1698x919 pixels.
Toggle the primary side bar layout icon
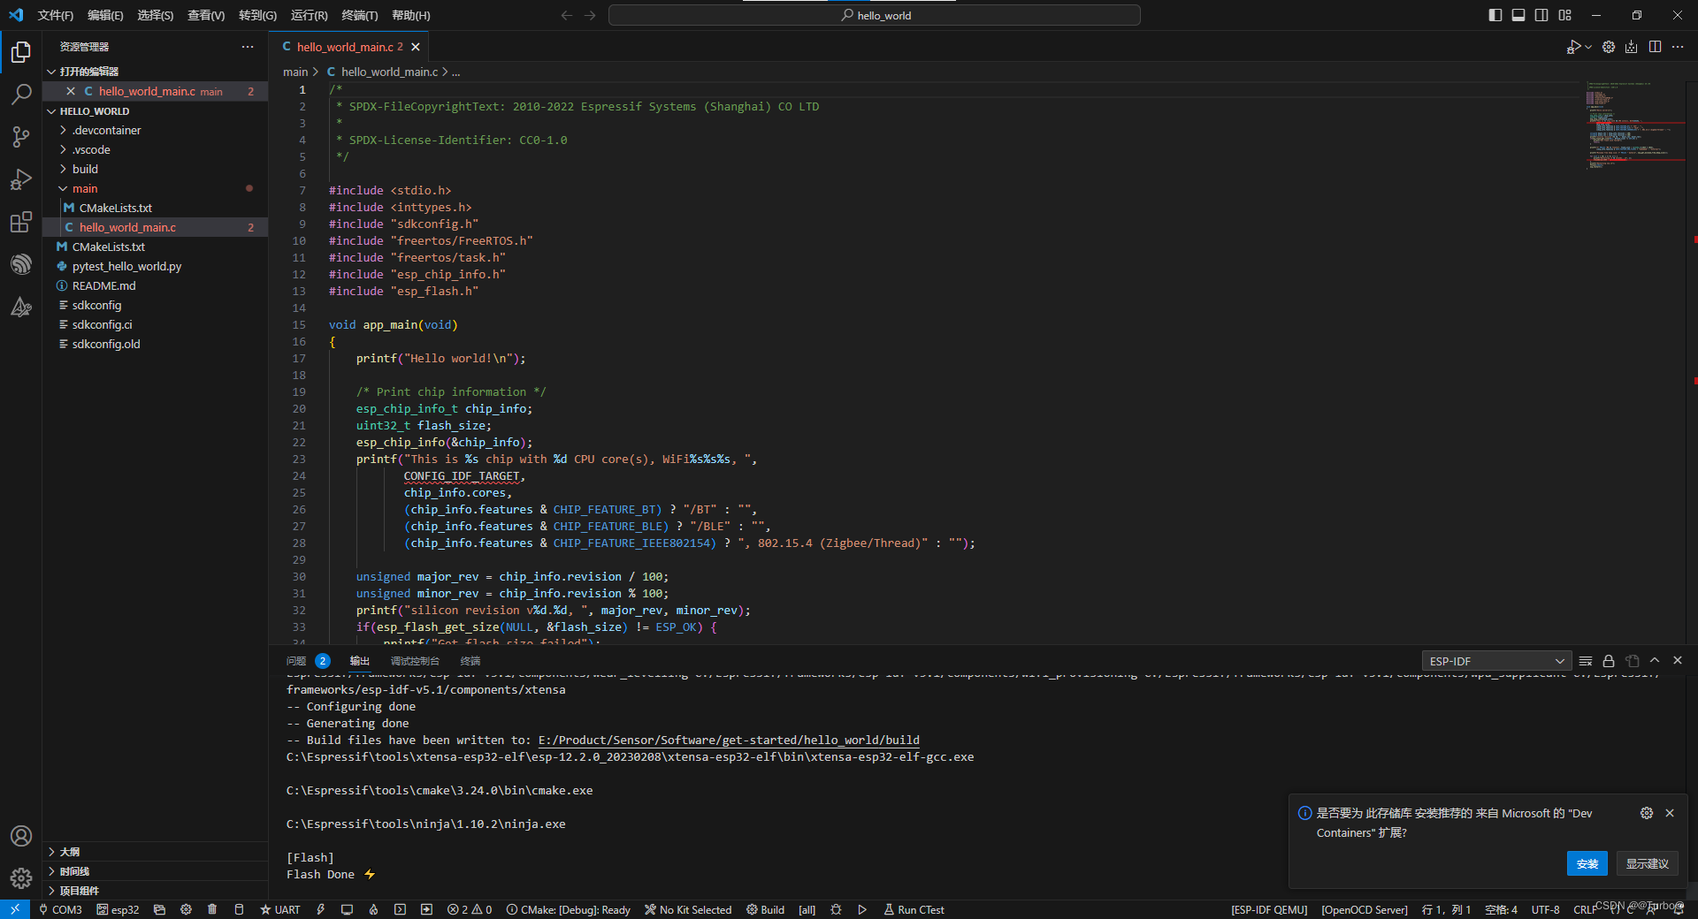pos(1495,15)
